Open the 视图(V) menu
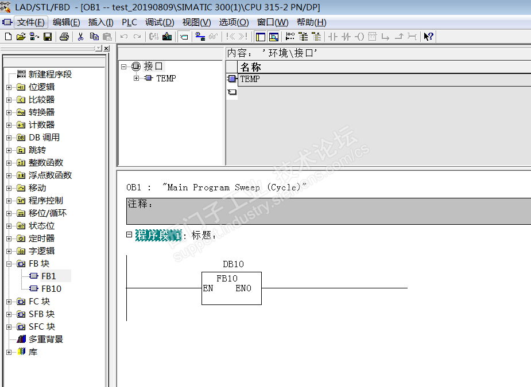Viewport: 531px width, 387px height. click(196, 22)
